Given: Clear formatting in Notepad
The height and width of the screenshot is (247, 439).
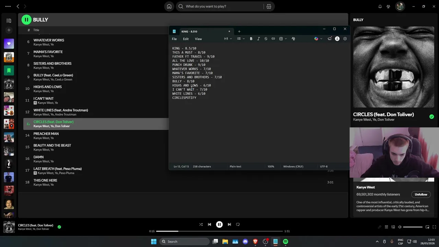Looking at the screenshot, I should 293,39.
